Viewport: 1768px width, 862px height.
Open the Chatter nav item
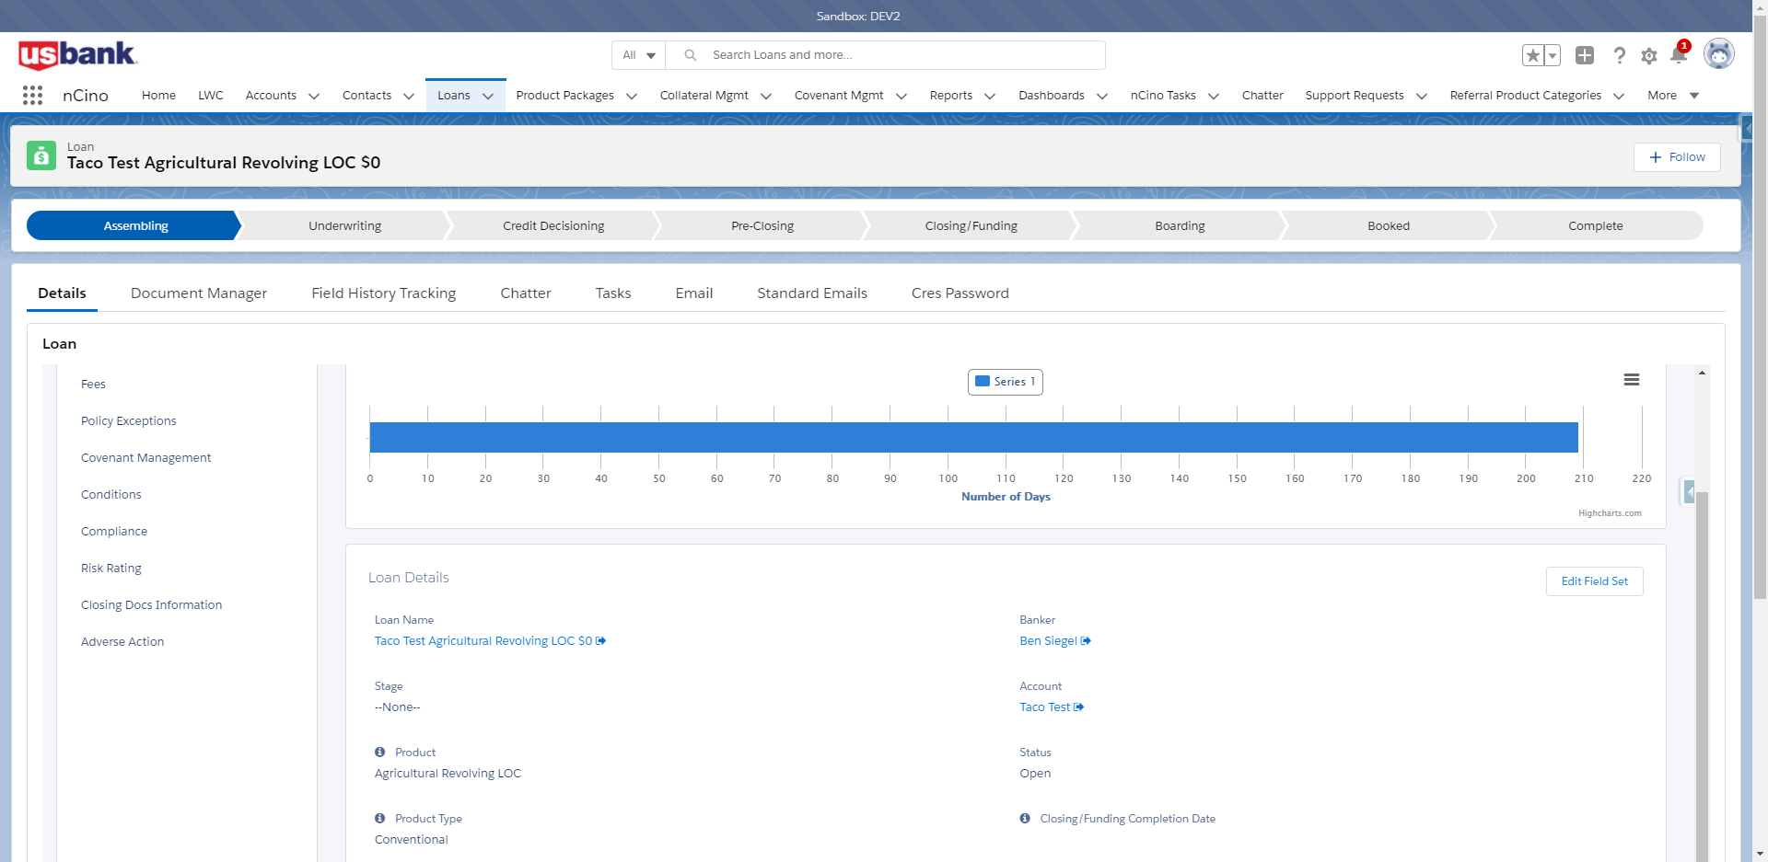point(1262,96)
